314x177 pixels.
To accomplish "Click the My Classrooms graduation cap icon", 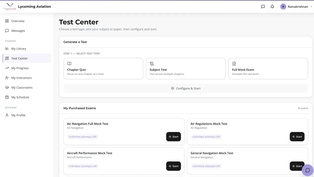I will 7,87.
